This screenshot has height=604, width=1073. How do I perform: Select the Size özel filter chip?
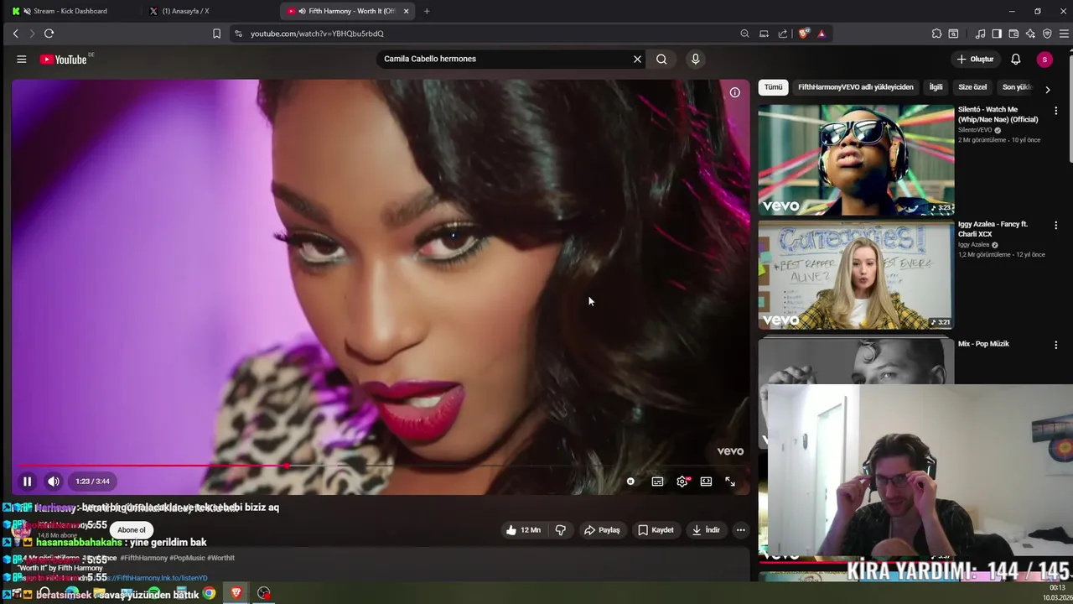(972, 87)
